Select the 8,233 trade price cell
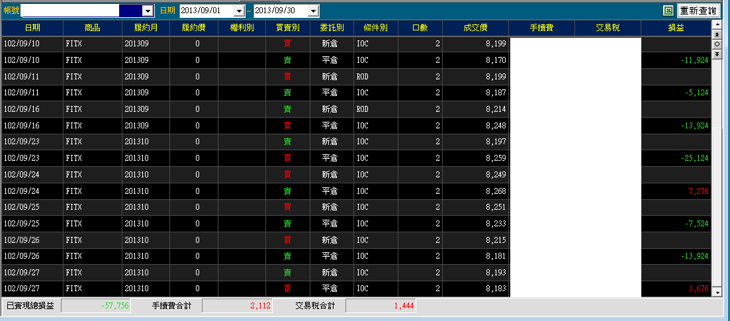Viewport: 730px width, 321px height. 476,224
